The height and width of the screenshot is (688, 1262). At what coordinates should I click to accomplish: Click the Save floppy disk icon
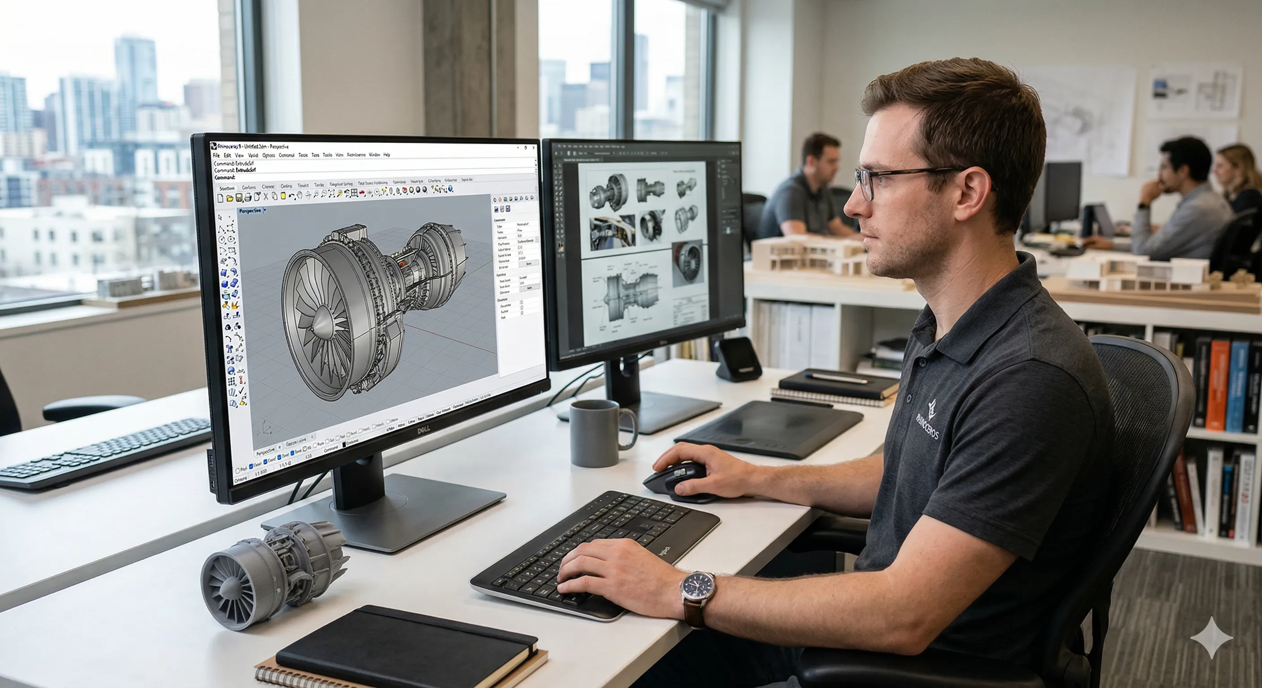238,198
